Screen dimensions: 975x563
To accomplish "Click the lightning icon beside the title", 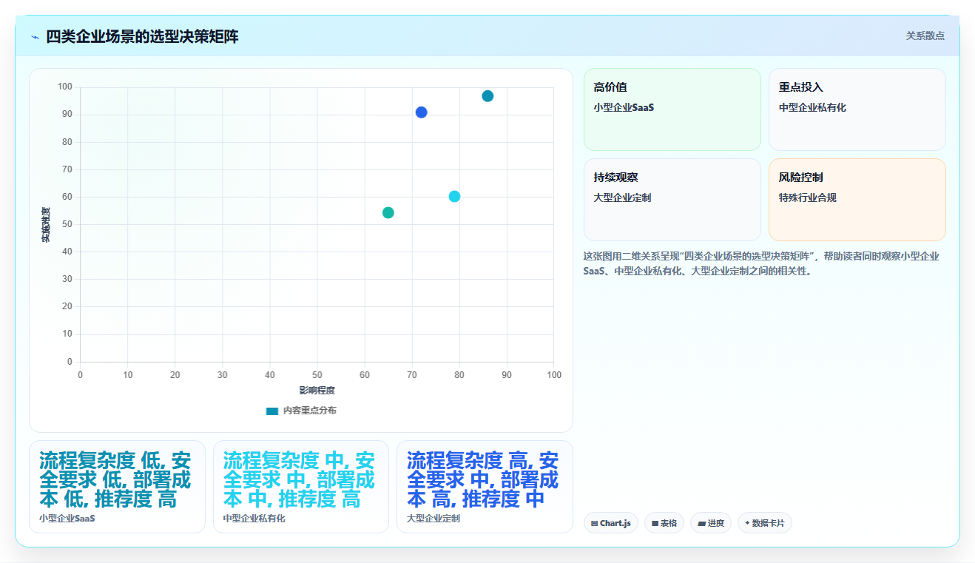I will [x=36, y=37].
